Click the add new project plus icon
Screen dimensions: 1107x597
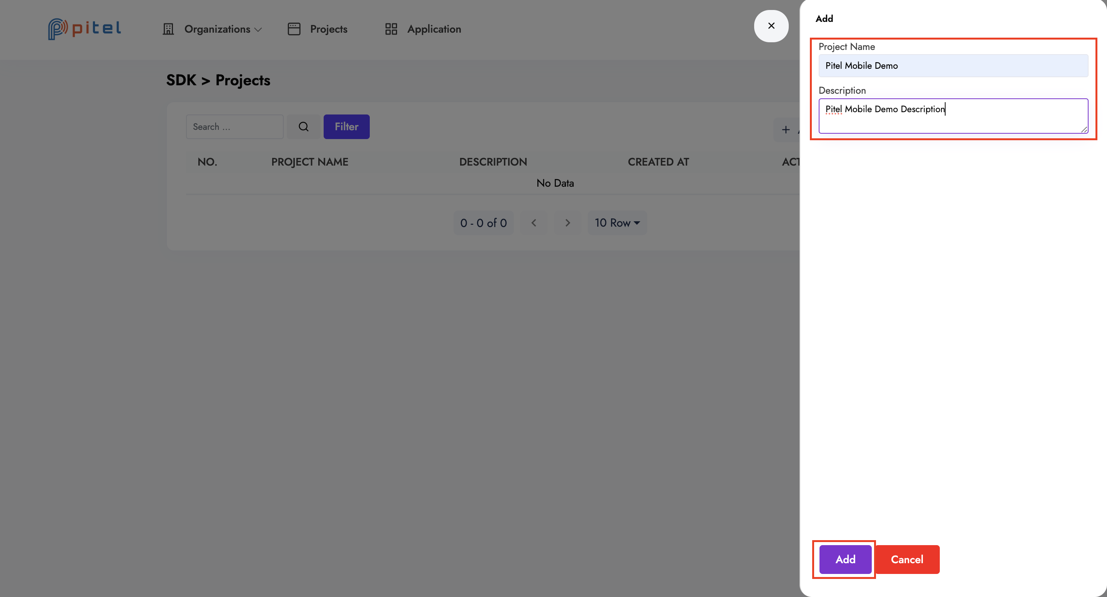tap(786, 129)
